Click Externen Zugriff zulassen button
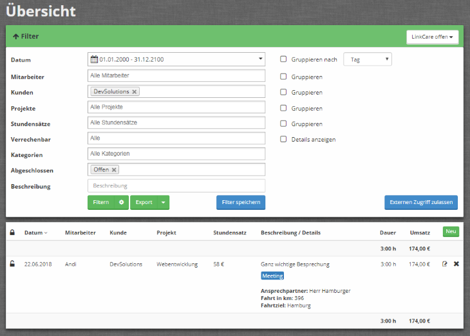Viewport: 470px width, 336px height. click(421, 202)
